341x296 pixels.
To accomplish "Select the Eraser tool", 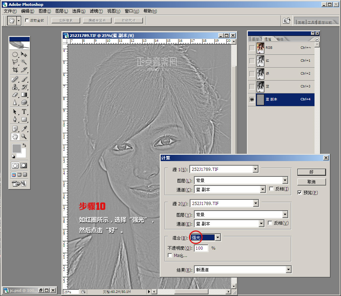I will [x=15, y=94].
